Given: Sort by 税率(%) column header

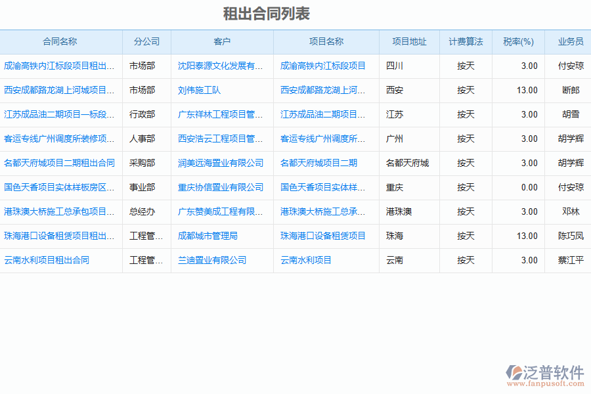Looking at the screenshot, I should [518, 41].
